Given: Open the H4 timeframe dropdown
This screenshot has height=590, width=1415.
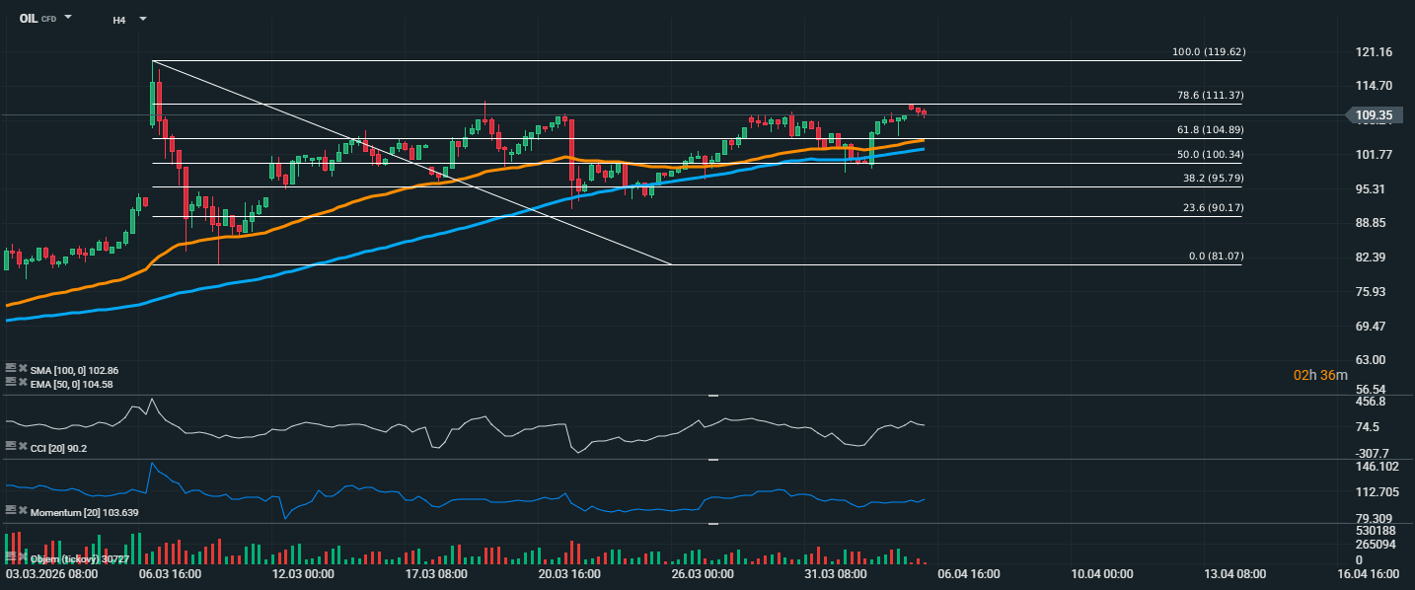Looking at the screenshot, I should click(142, 19).
